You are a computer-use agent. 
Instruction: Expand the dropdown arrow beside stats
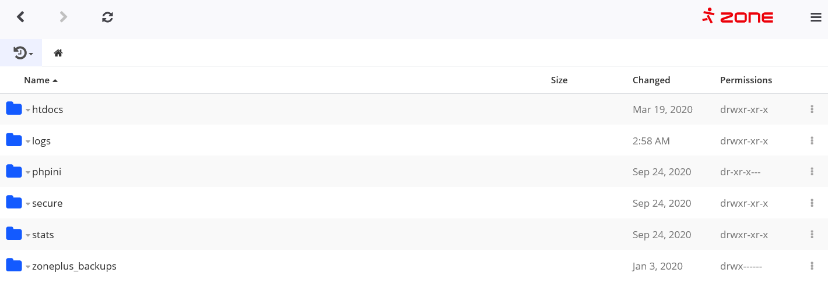[x=27, y=236]
